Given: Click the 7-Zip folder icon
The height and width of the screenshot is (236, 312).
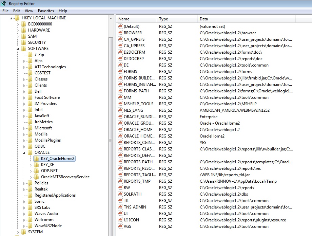Looking at the screenshot, I should (30, 55).
